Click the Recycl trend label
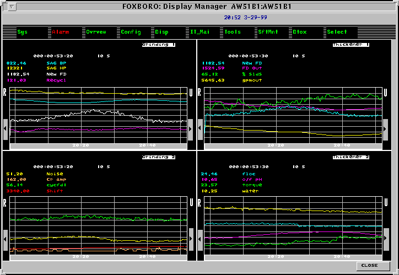The width and height of the screenshot is (399, 275). [x=56, y=80]
